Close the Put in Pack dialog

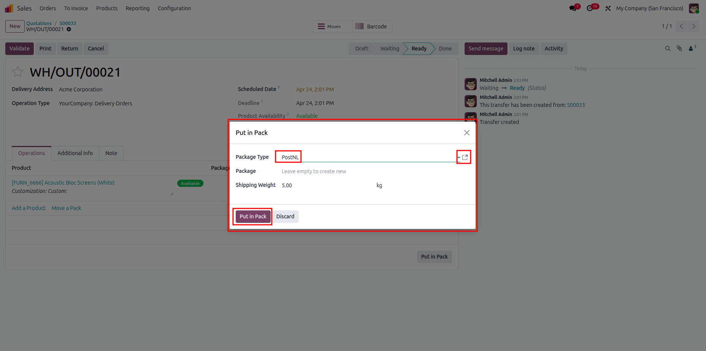[x=467, y=133]
